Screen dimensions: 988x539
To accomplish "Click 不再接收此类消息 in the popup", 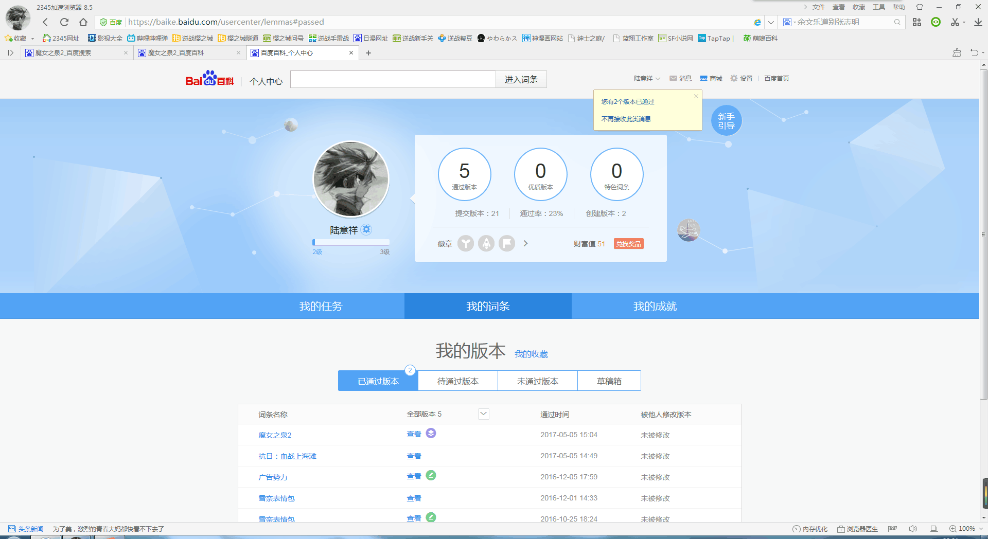I will [626, 119].
